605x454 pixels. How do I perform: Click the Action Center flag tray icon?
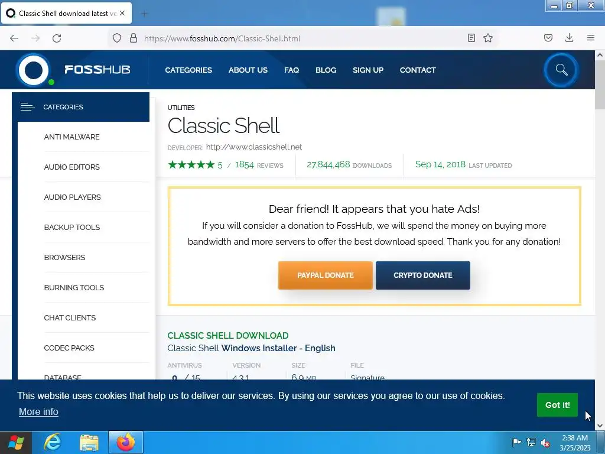pos(516,442)
